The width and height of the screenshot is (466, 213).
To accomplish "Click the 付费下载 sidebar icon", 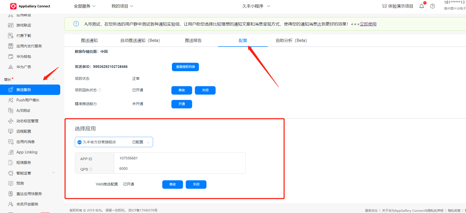I will (x=11, y=36).
